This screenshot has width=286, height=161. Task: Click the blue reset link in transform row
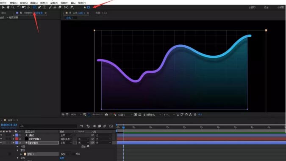[62, 158]
